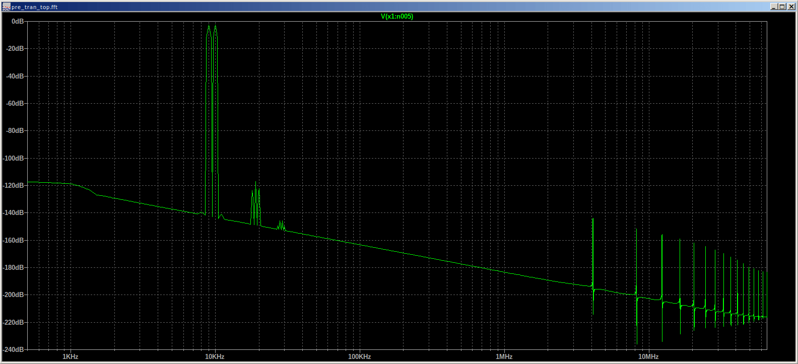Screen dimensions: 798x364
Task: Click the V(x1:n005) trace label
Action: pyautogui.click(x=397, y=17)
